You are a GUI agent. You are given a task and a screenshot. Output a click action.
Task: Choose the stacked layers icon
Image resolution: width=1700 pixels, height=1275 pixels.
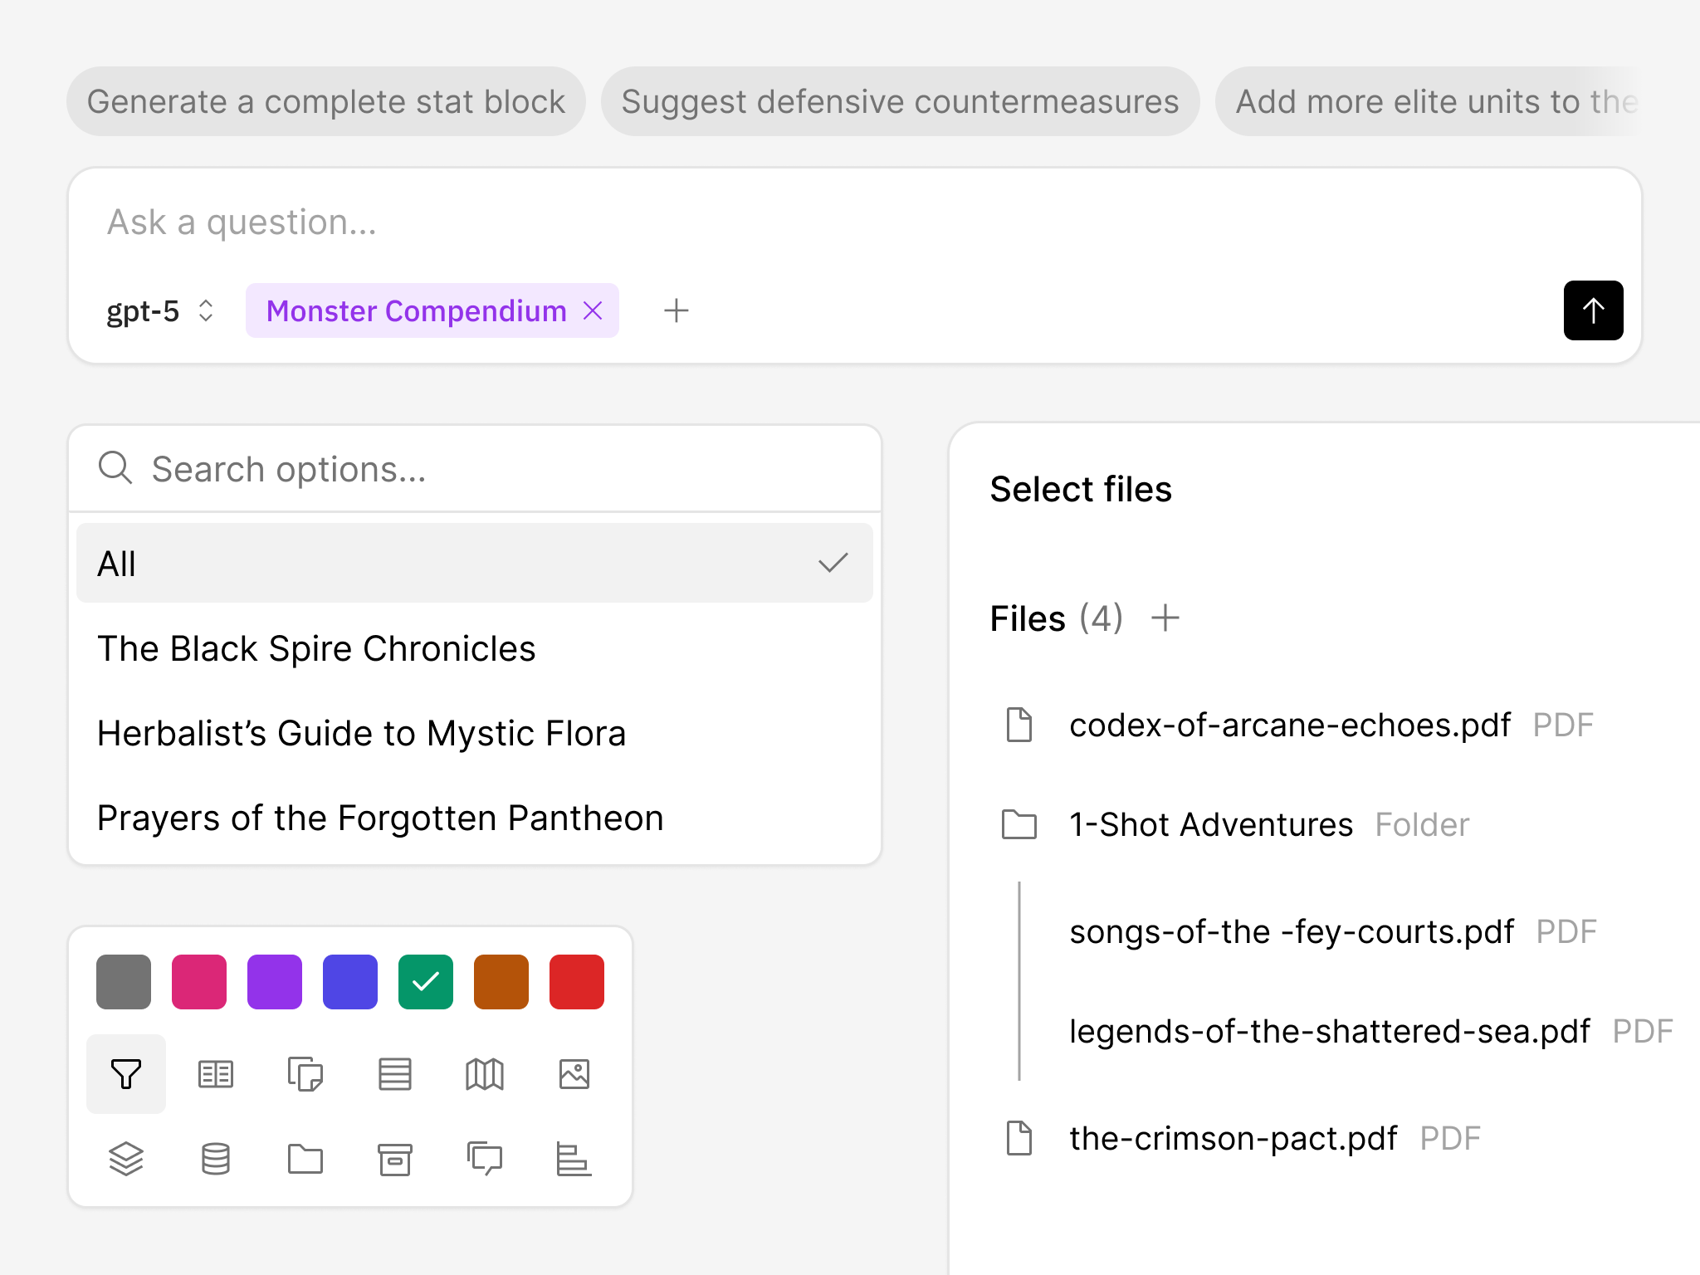coord(126,1159)
